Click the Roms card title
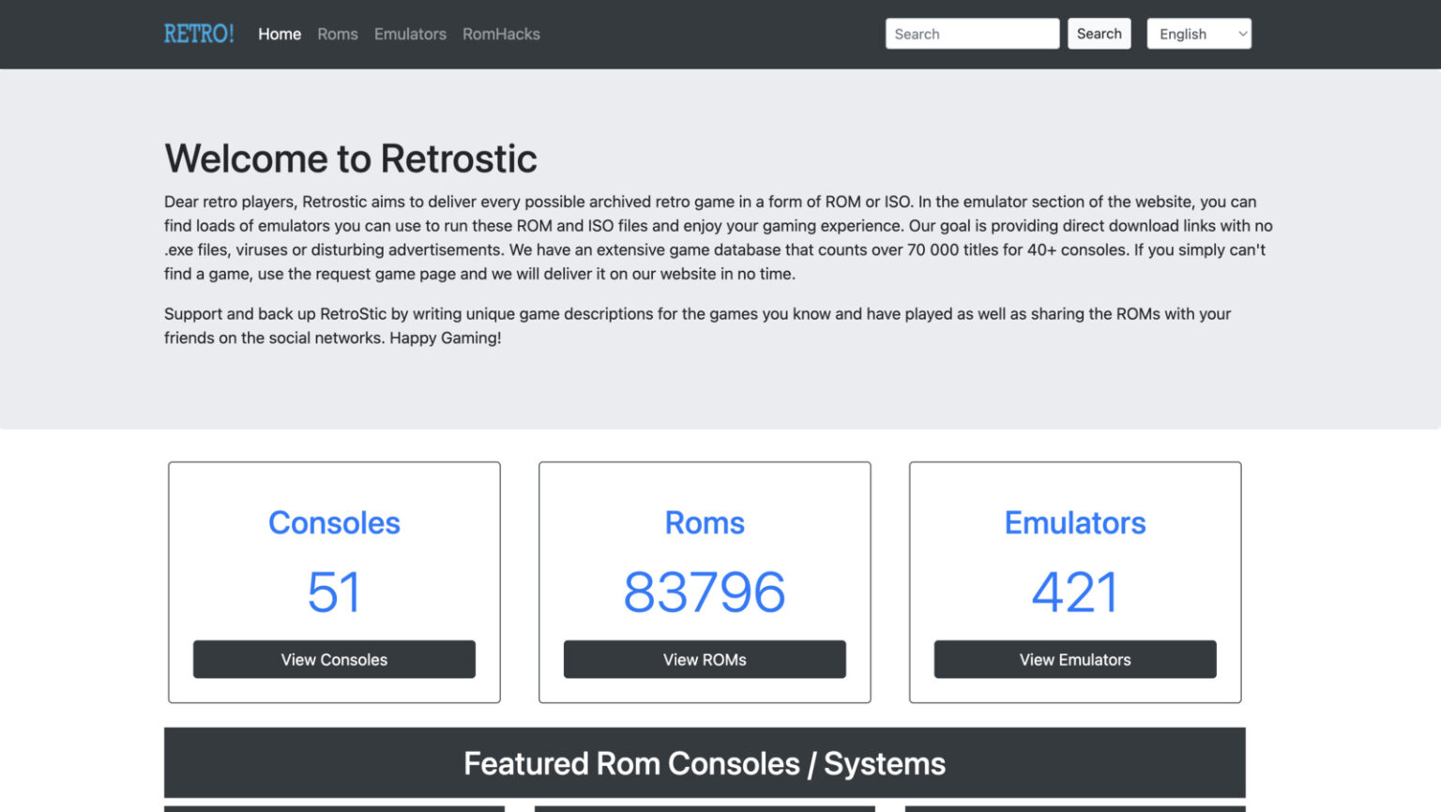1441x812 pixels. (x=705, y=523)
